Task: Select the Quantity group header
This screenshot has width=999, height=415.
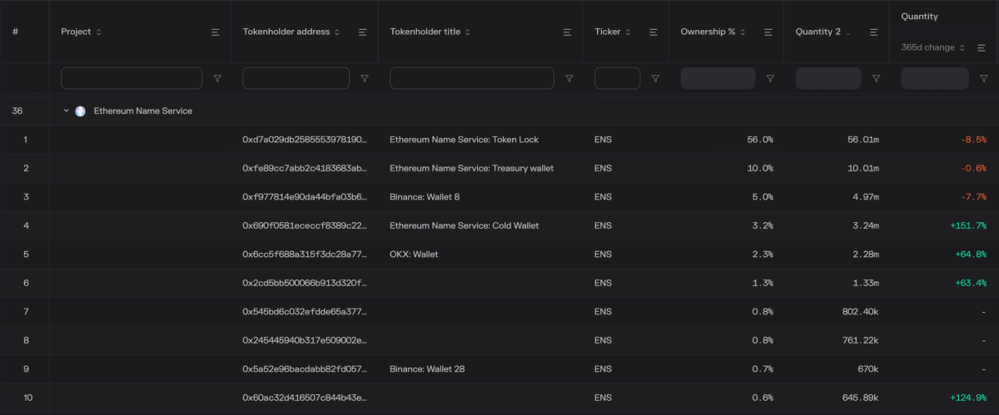Action: (919, 16)
